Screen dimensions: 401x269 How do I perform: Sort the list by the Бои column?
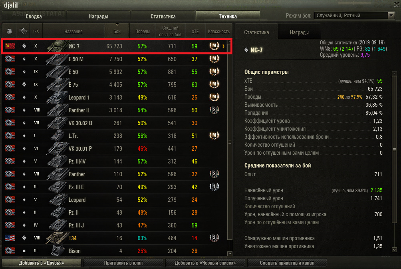(117, 31)
